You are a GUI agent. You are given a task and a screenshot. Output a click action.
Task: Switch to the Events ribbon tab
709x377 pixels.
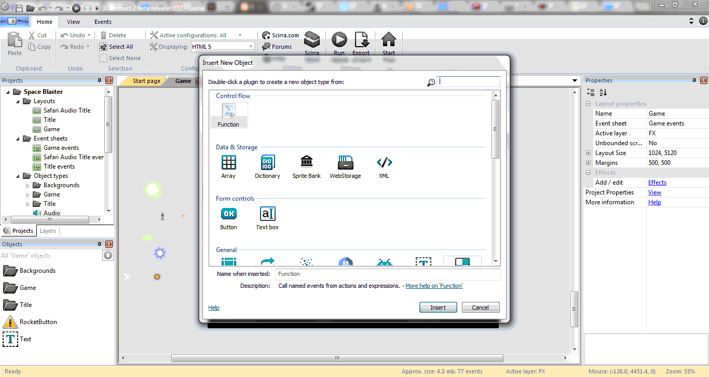(103, 22)
